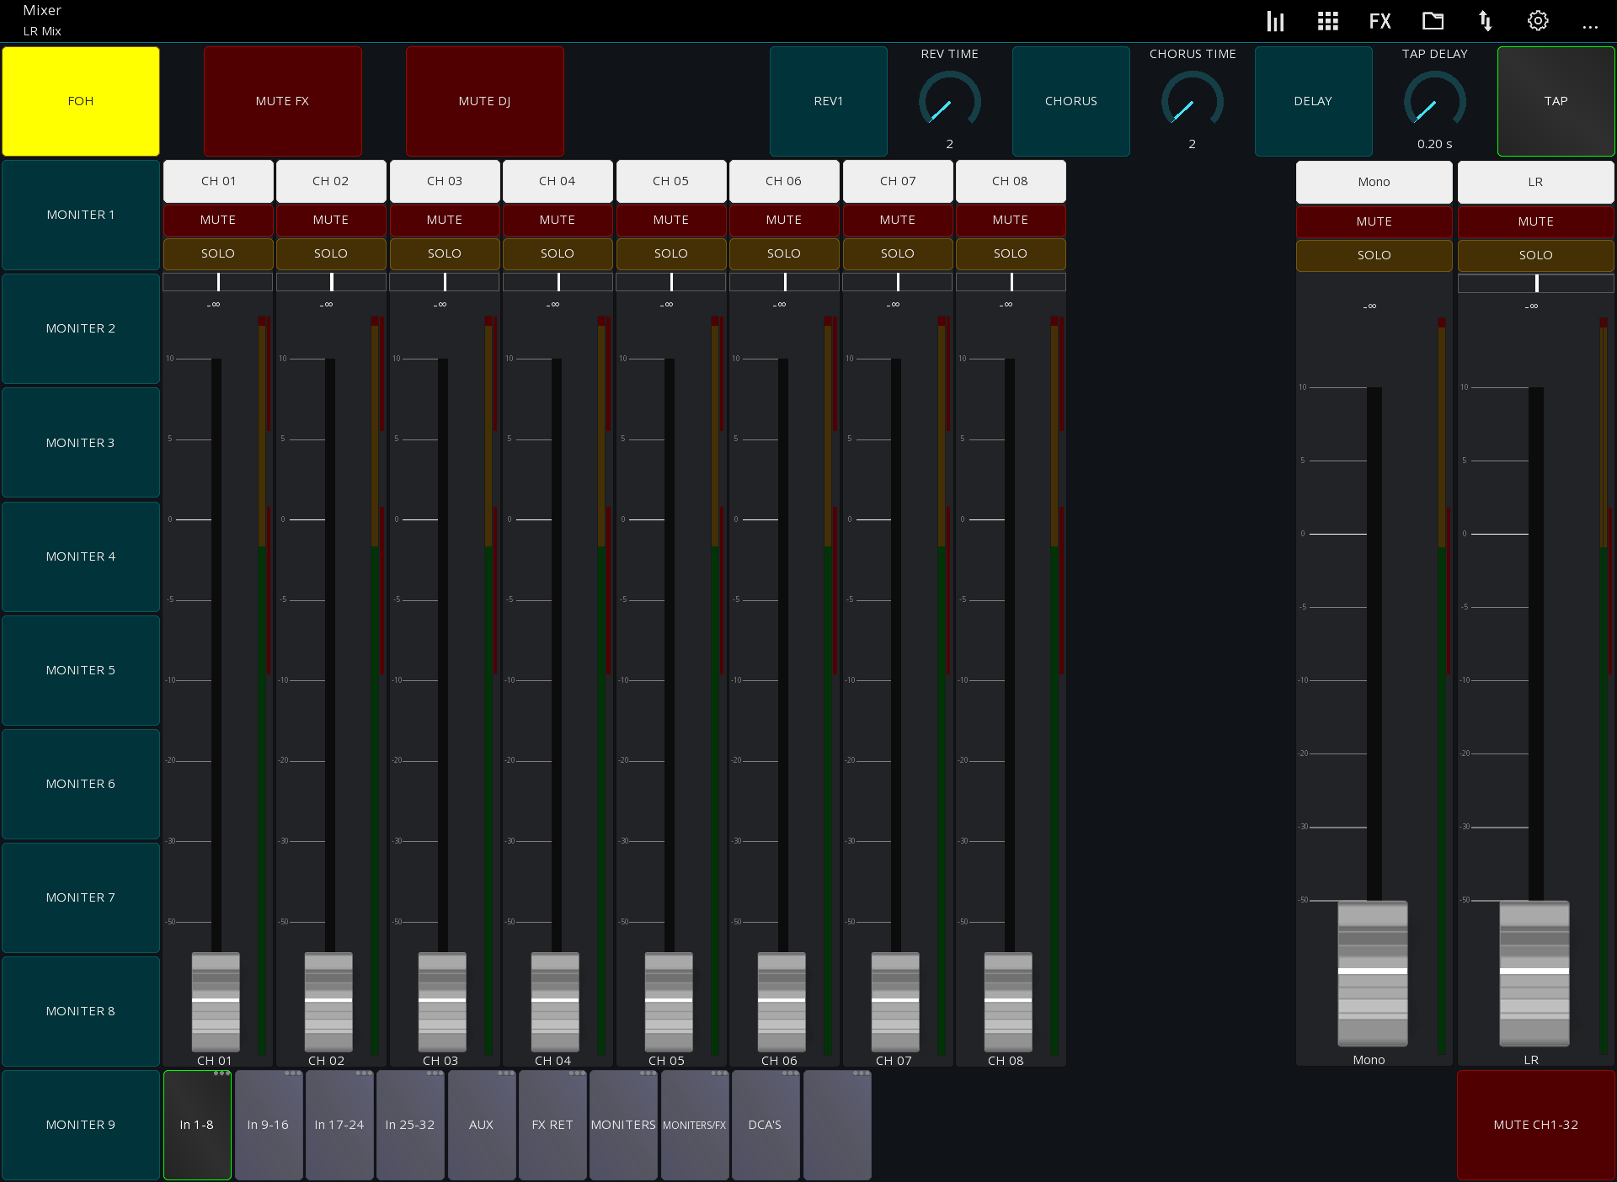Open the channel grid view icon

coord(1327,20)
